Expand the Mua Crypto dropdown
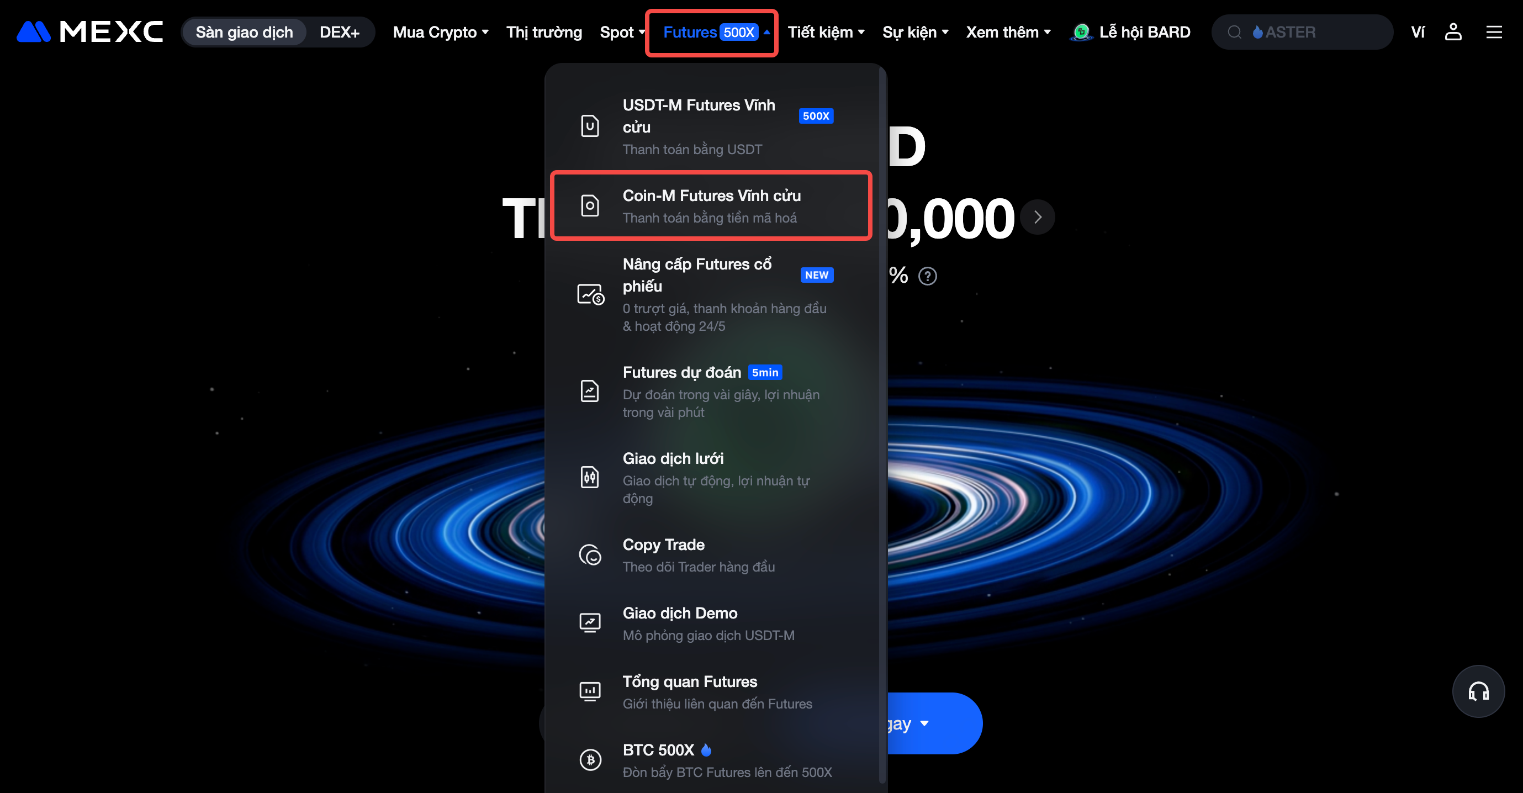1523x793 pixels. (441, 32)
